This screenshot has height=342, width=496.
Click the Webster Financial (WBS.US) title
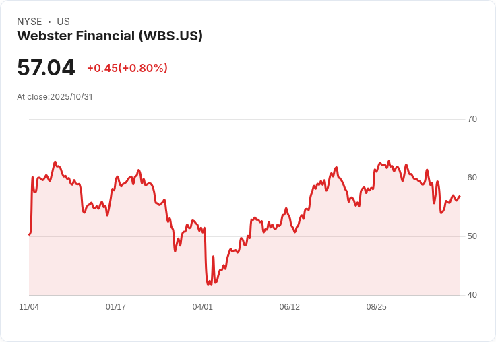(110, 36)
